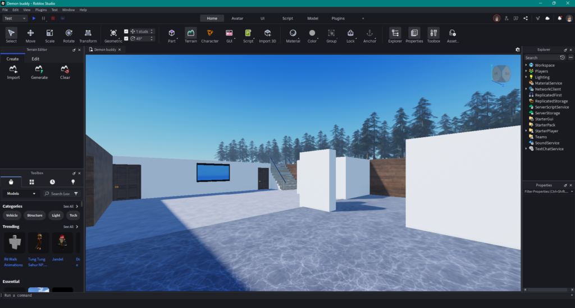The height and width of the screenshot is (308, 575).
Task: Click the Structure category button
Action: click(35, 215)
